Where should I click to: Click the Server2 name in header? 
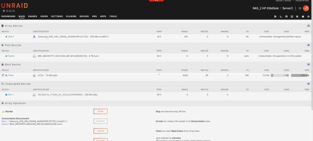click(287, 8)
